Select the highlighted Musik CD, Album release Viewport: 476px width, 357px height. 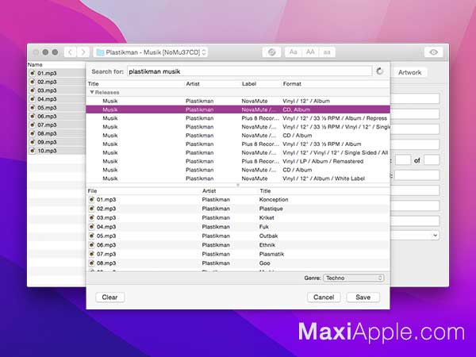(x=238, y=109)
